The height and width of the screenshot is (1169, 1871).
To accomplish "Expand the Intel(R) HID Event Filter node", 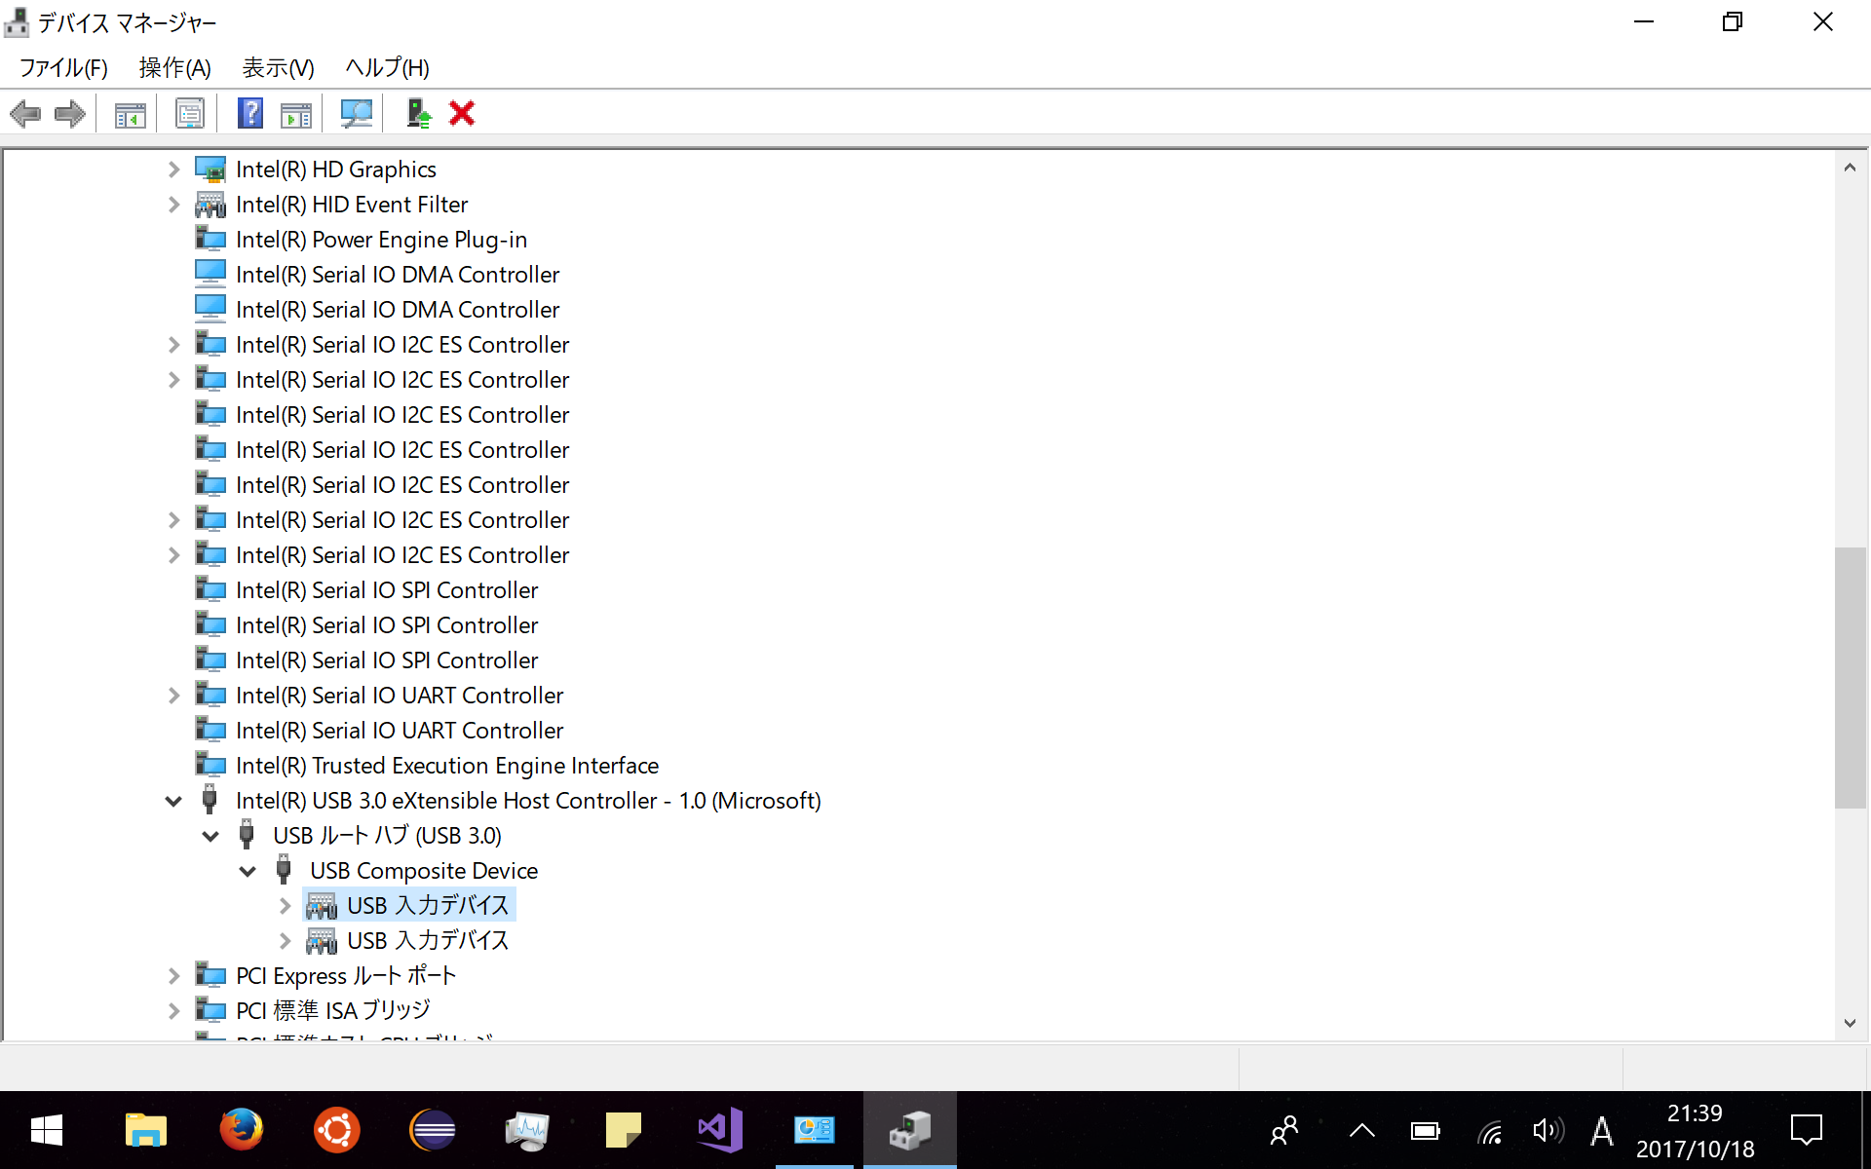I will [173, 205].
